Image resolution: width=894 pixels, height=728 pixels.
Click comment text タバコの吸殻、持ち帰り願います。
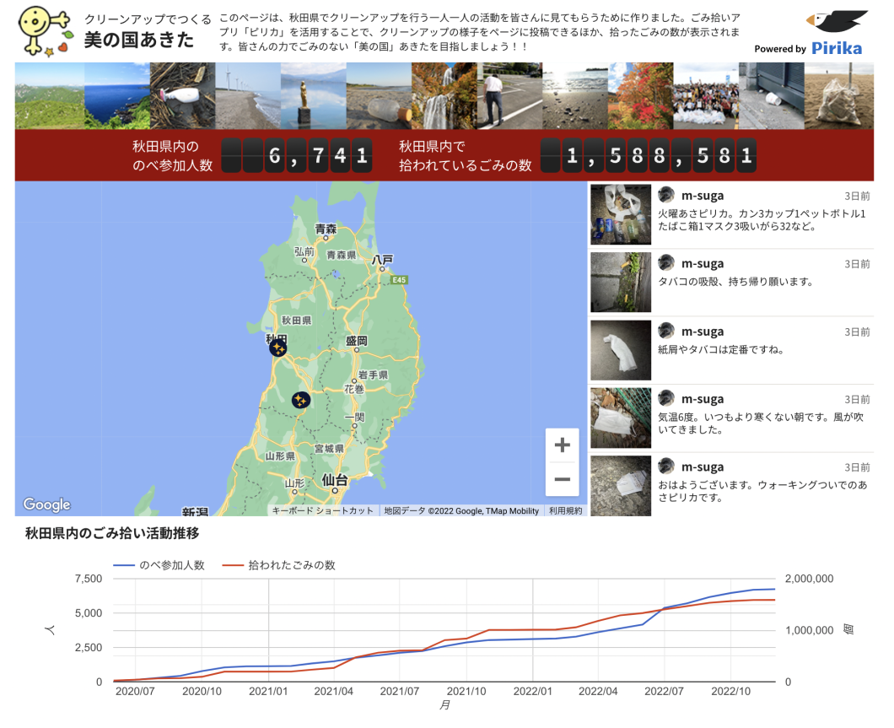(x=736, y=282)
